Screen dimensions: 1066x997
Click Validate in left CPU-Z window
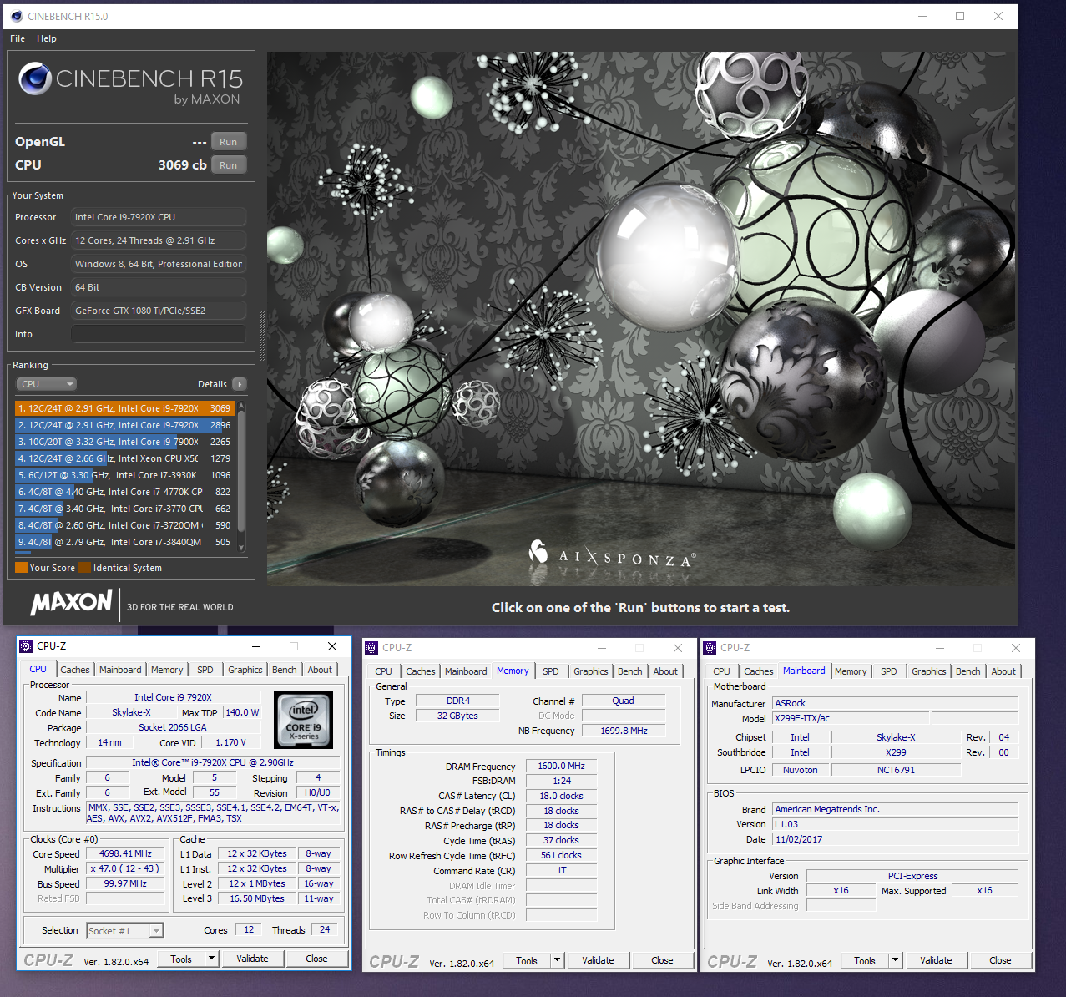coord(252,959)
